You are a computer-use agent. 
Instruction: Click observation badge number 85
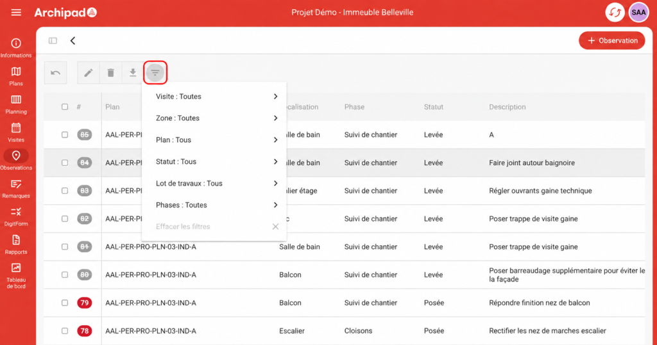pos(84,134)
